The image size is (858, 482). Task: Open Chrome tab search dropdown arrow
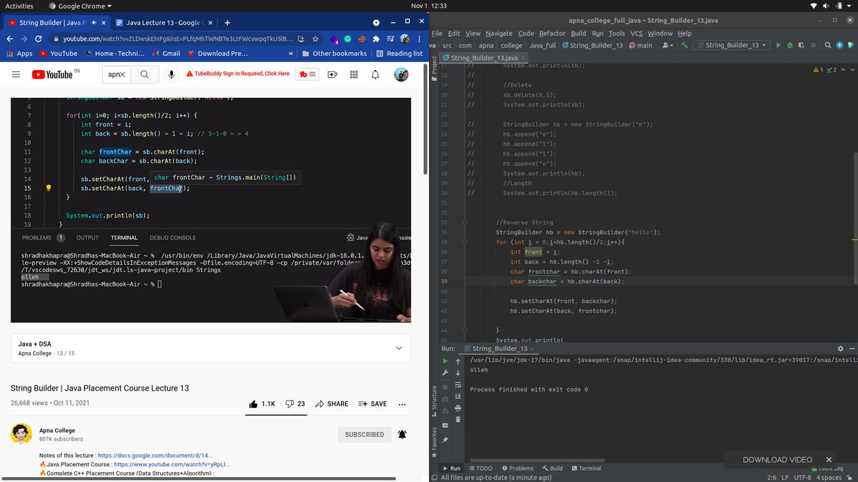click(376, 22)
